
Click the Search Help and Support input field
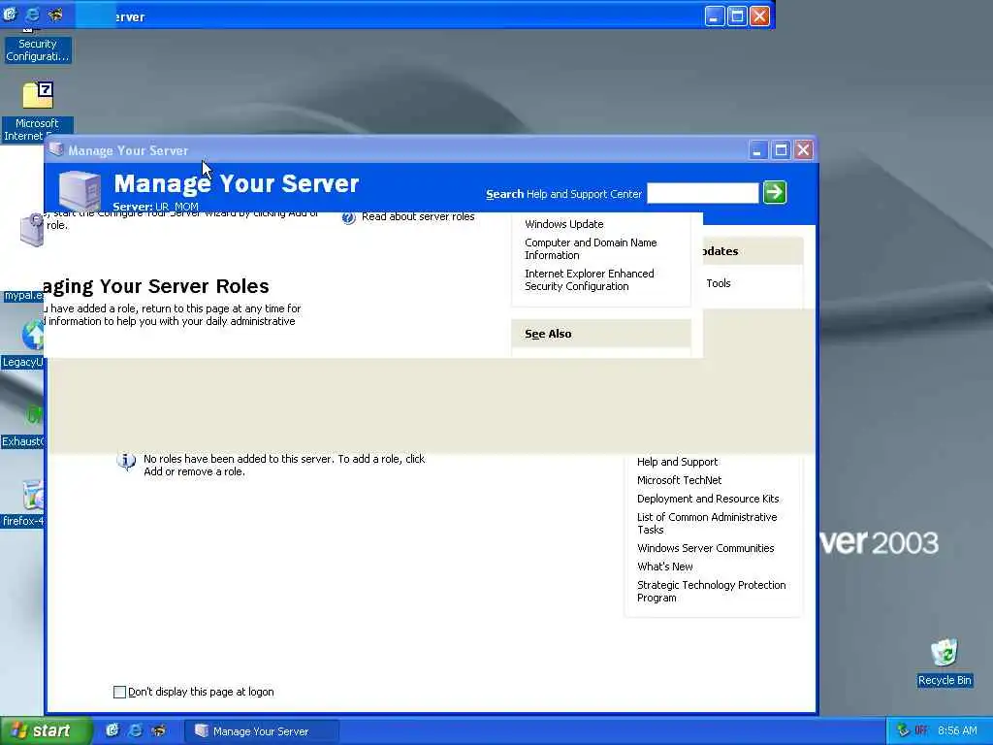[702, 193]
